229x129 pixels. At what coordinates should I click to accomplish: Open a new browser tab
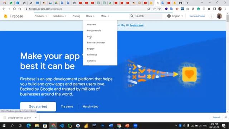pos(187,3)
